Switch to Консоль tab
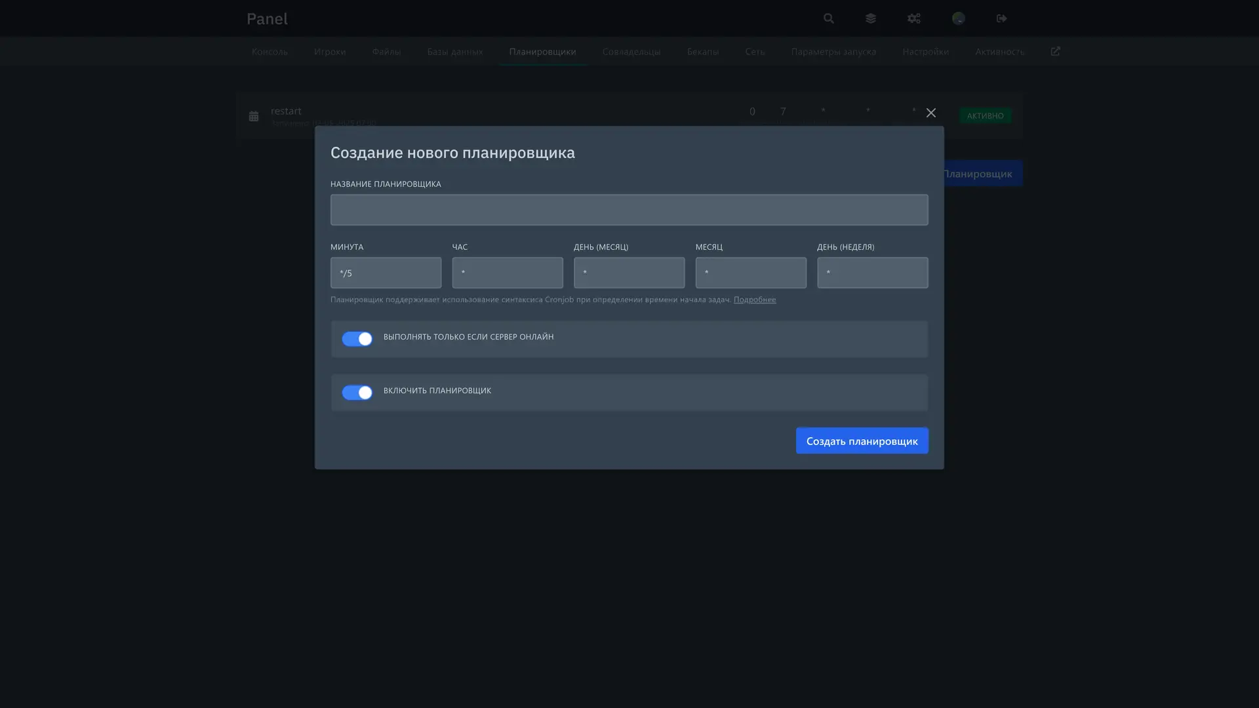Viewport: 1259px width, 708px height. coord(270,51)
